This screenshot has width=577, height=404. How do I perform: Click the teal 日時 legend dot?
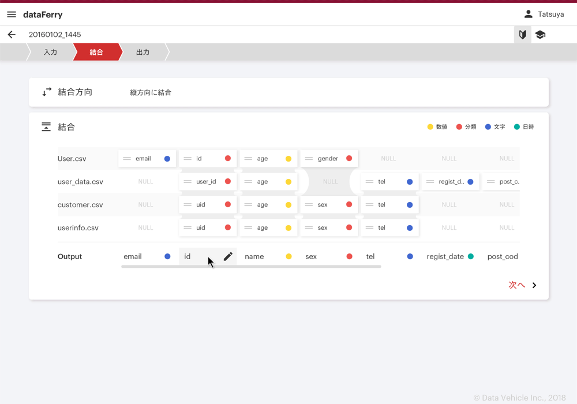(516, 127)
